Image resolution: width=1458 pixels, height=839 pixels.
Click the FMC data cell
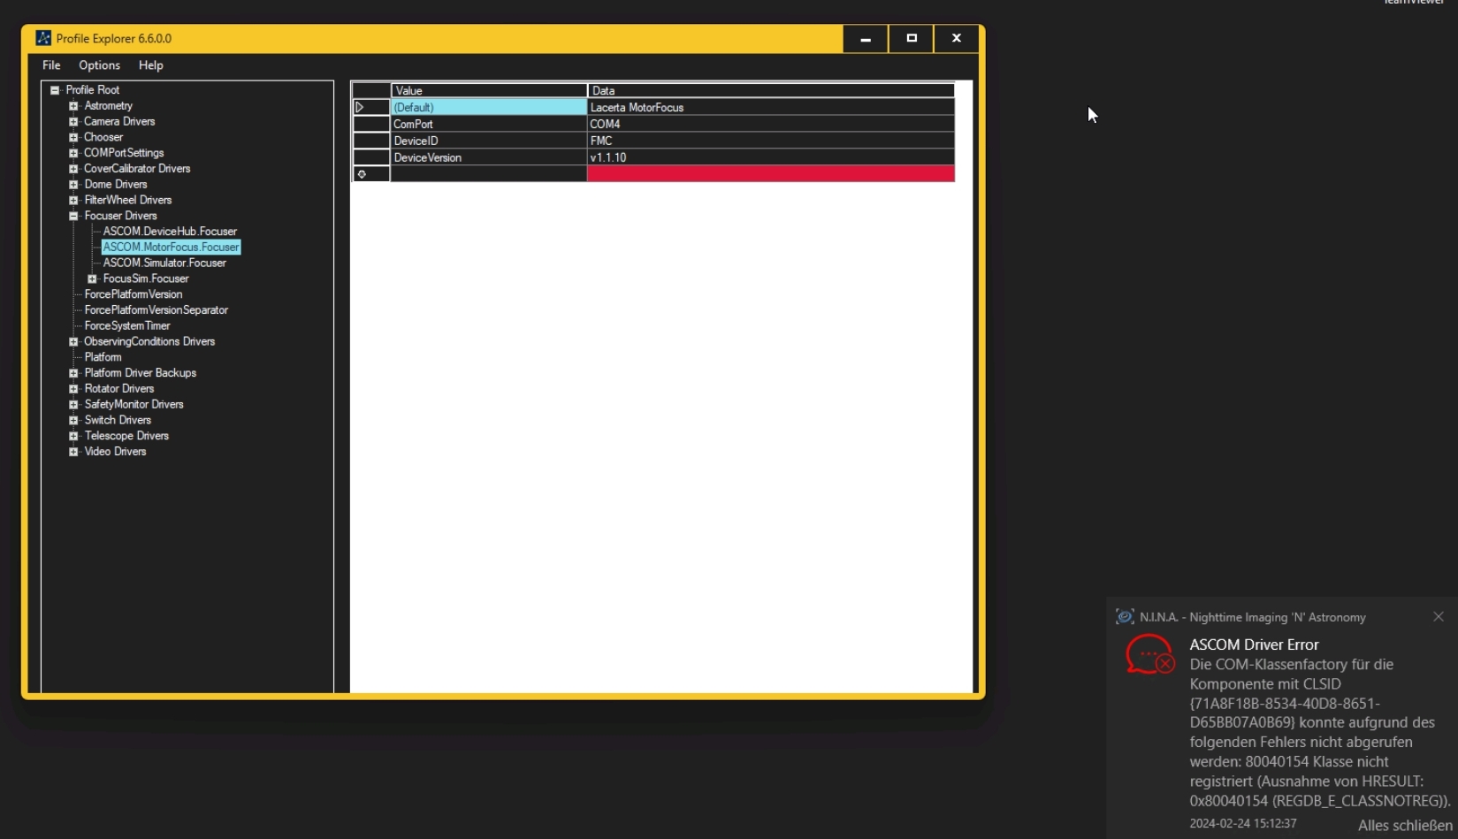click(771, 141)
